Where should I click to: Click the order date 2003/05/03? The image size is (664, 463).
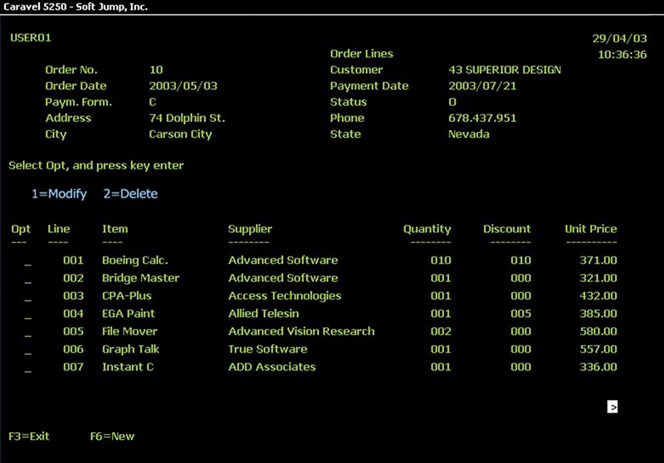[x=183, y=86]
